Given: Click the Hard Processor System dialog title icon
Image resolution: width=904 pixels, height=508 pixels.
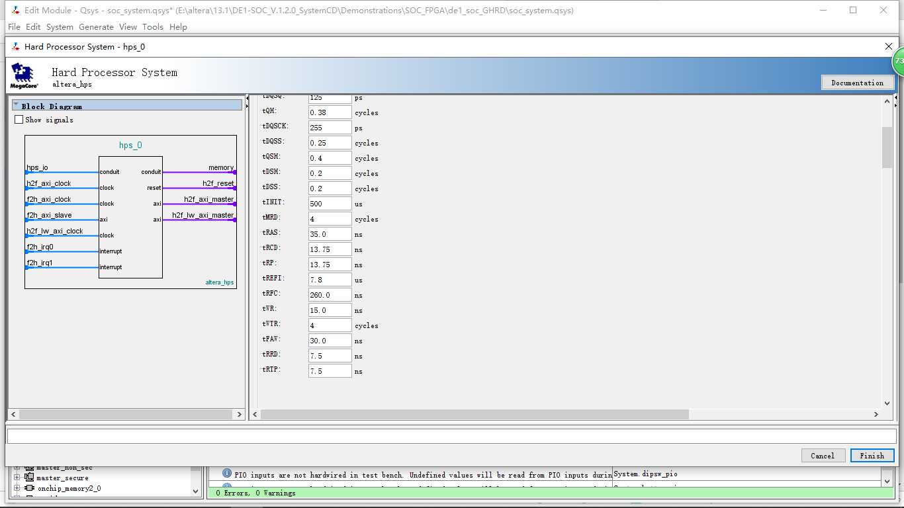Looking at the screenshot, I should [15, 46].
